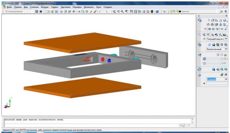Click the New drawing icon
Image resolution: width=230 pixels, height=133 pixels.
[48, 11]
